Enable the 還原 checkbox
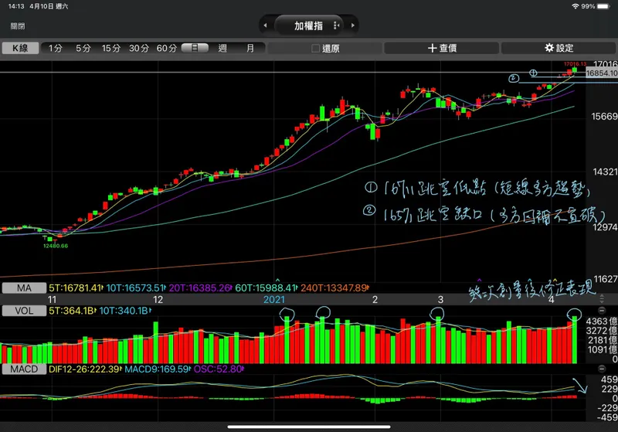This screenshot has height=432, width=618. (315, 49)
